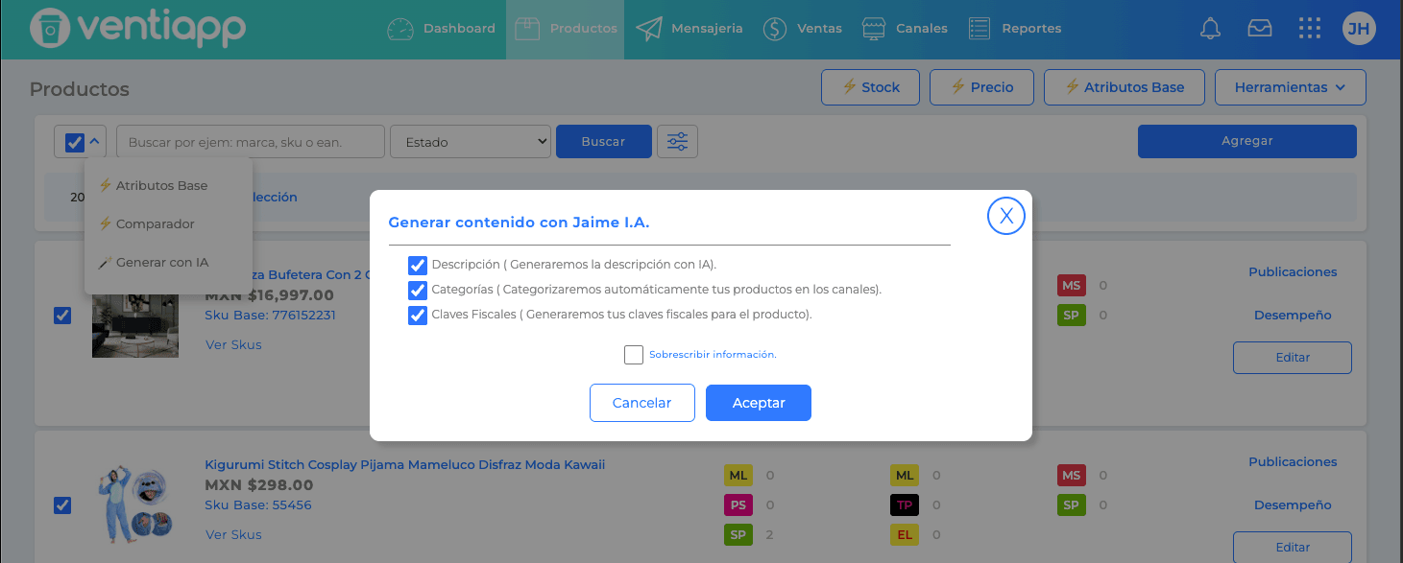Image resolution: width=1403 pixels, height=563 pixels.
Task: Click the ventiapp logo
Action: point(137,29)
